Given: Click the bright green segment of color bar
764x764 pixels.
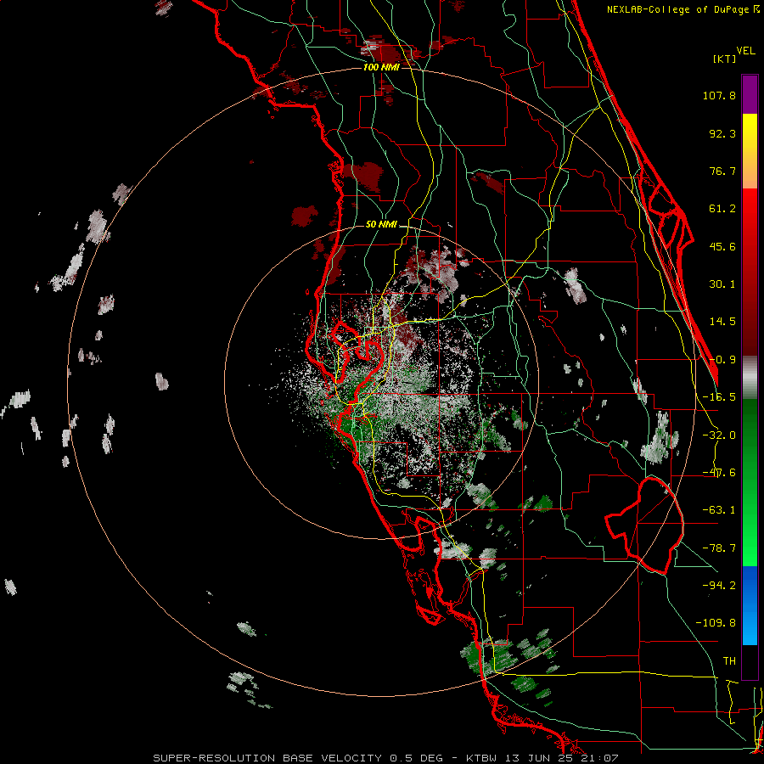Looking at the screenshot, I should tap(750, 482).
